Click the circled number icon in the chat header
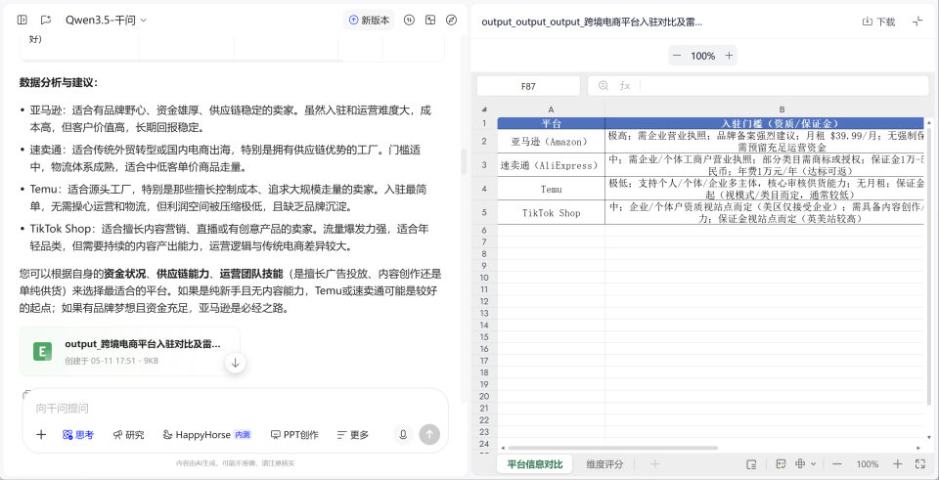 pyautogui.click(x=409, y=20)
